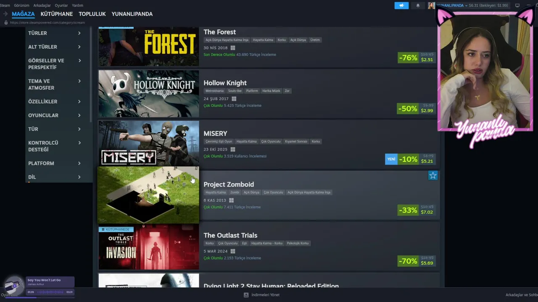Screen dimensions: 538x302
Task: Click the download manager icon
Action: [x=246, y=295]
